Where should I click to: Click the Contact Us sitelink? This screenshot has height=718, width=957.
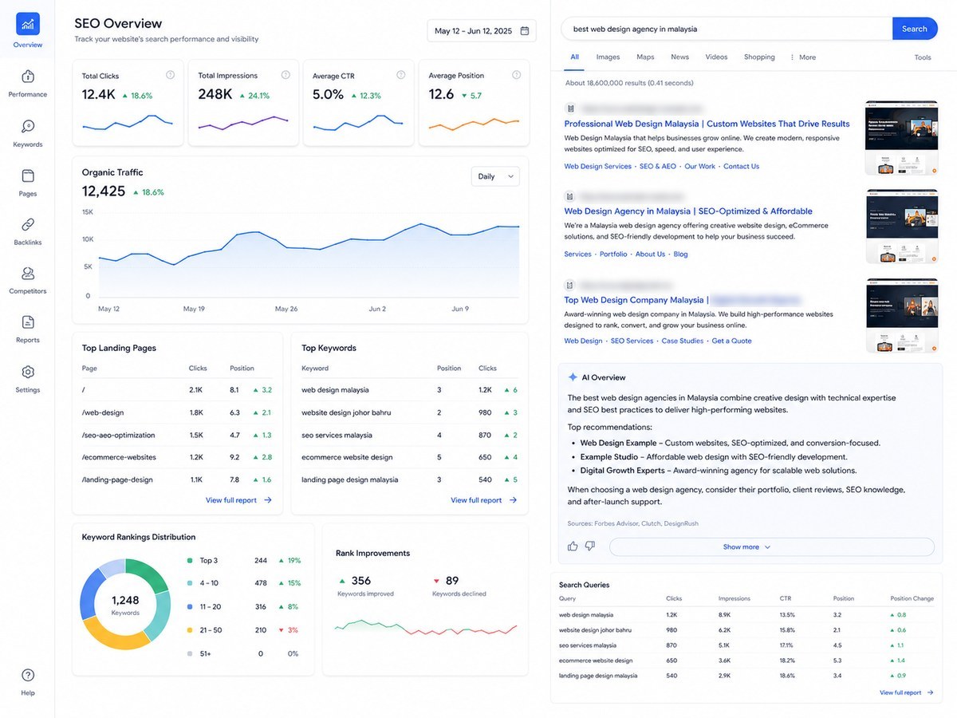[741, 167]
